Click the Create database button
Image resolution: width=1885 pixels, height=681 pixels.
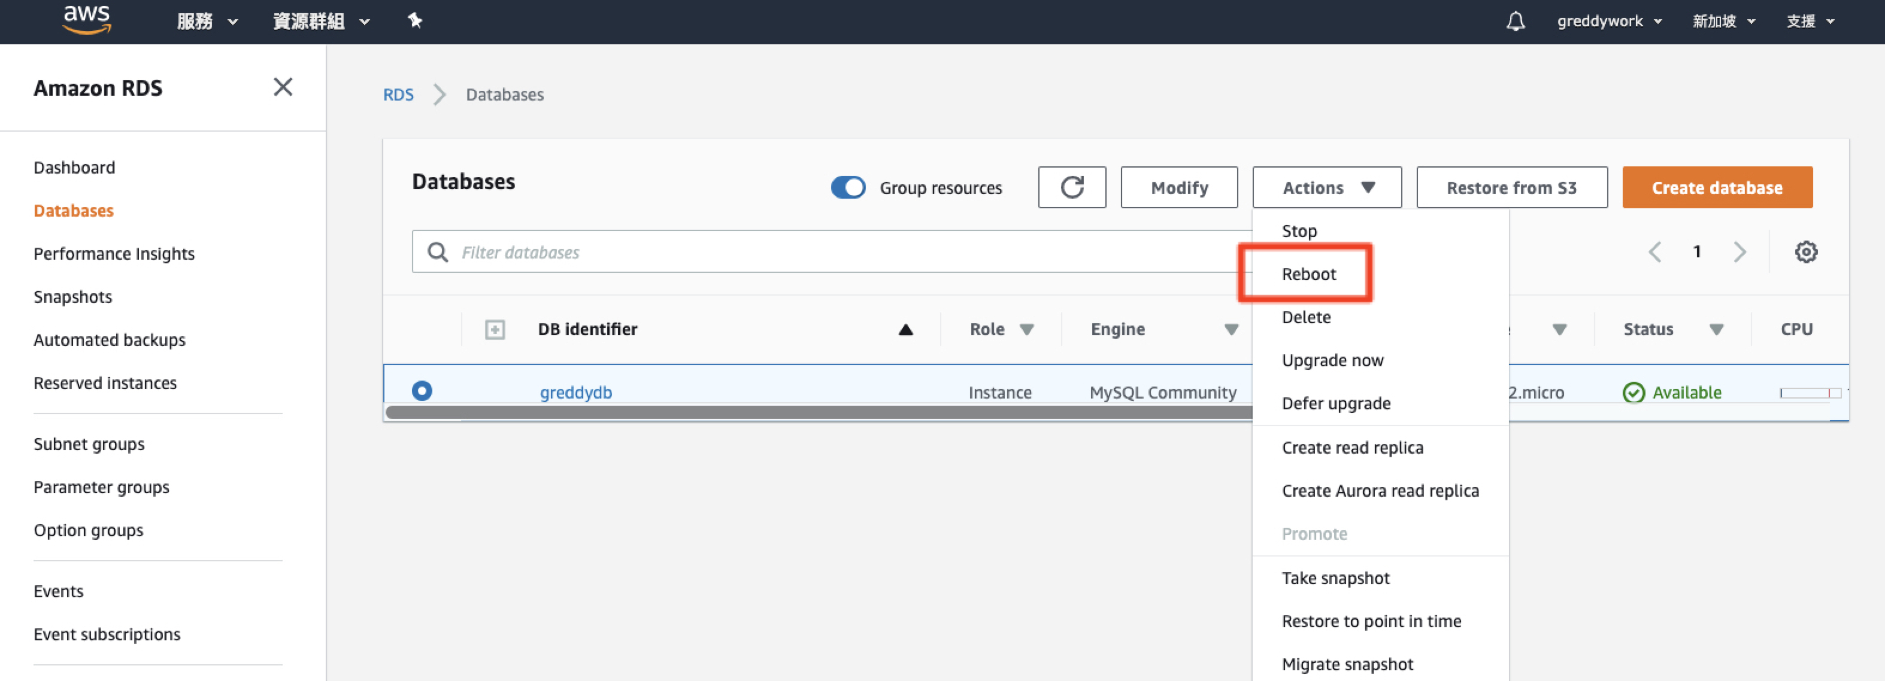pos(1717,188)
